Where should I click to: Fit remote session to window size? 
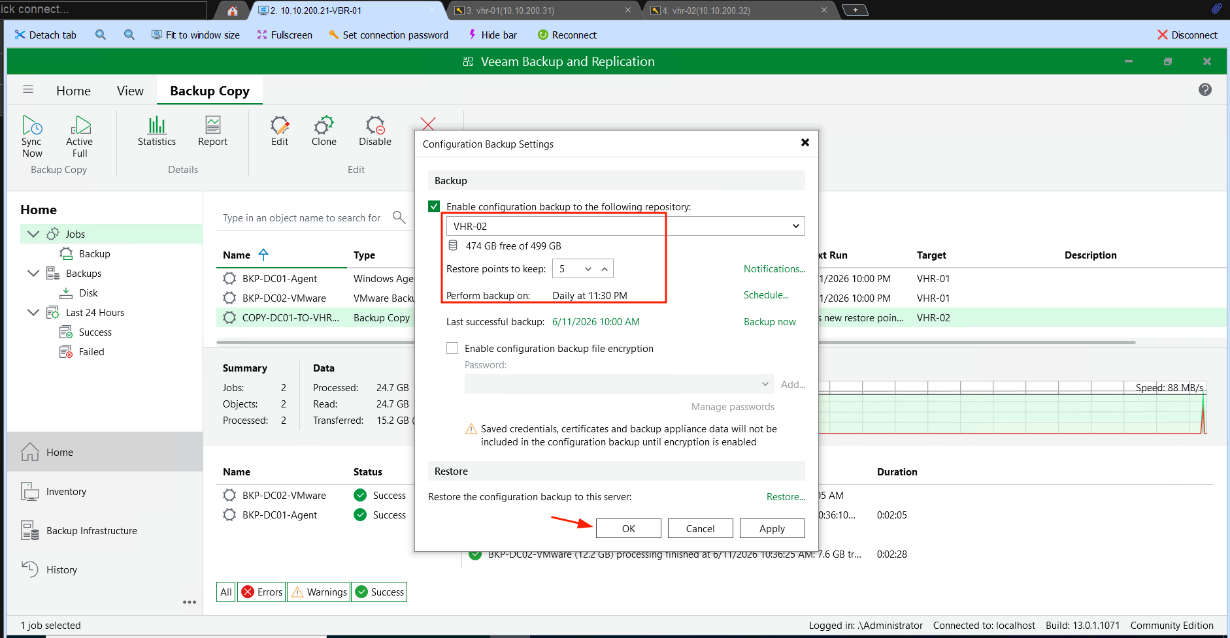(195, 35)
